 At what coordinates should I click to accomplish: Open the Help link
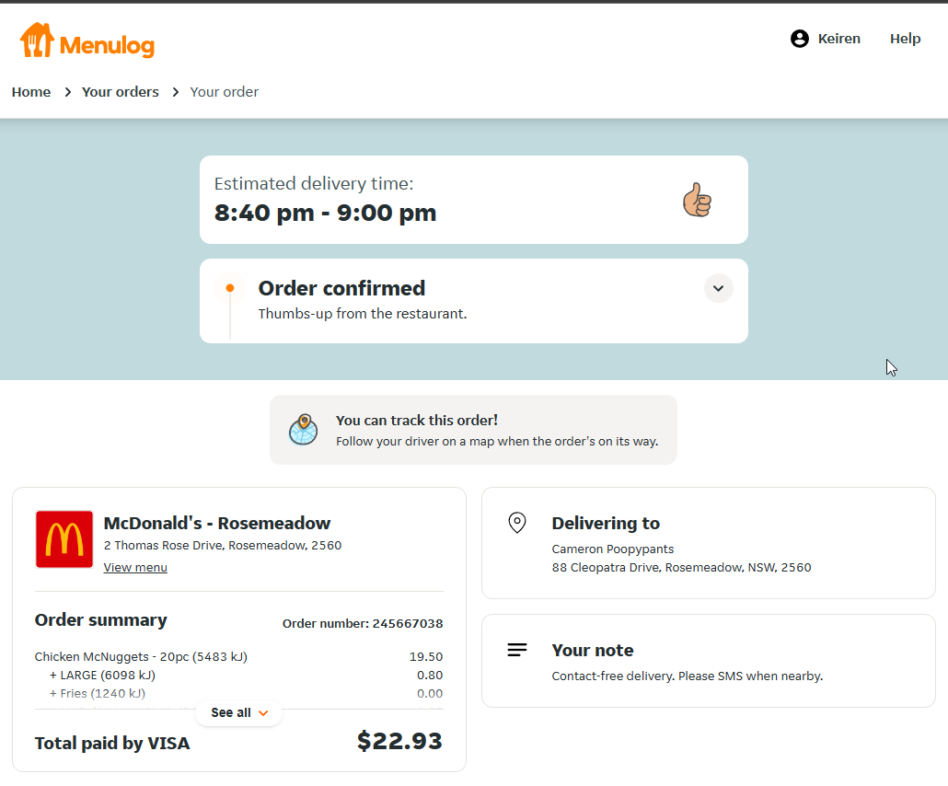coord(905,39)
